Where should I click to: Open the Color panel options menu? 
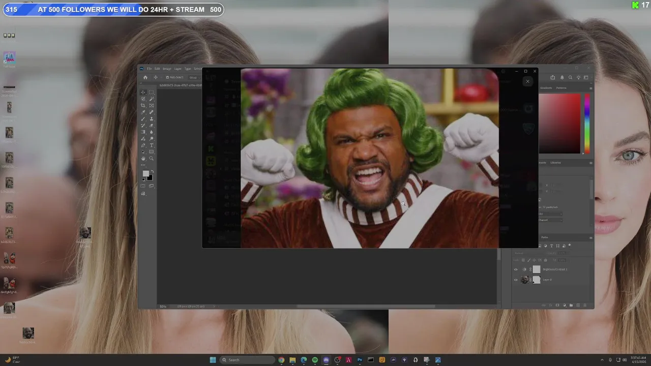[x=591, y=88]
